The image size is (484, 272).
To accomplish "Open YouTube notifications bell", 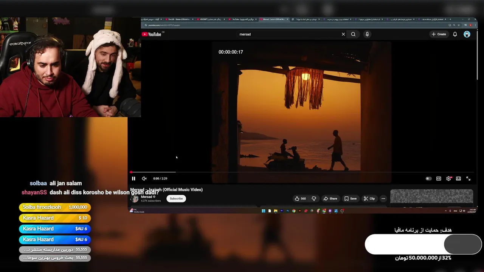I will 455,34.
